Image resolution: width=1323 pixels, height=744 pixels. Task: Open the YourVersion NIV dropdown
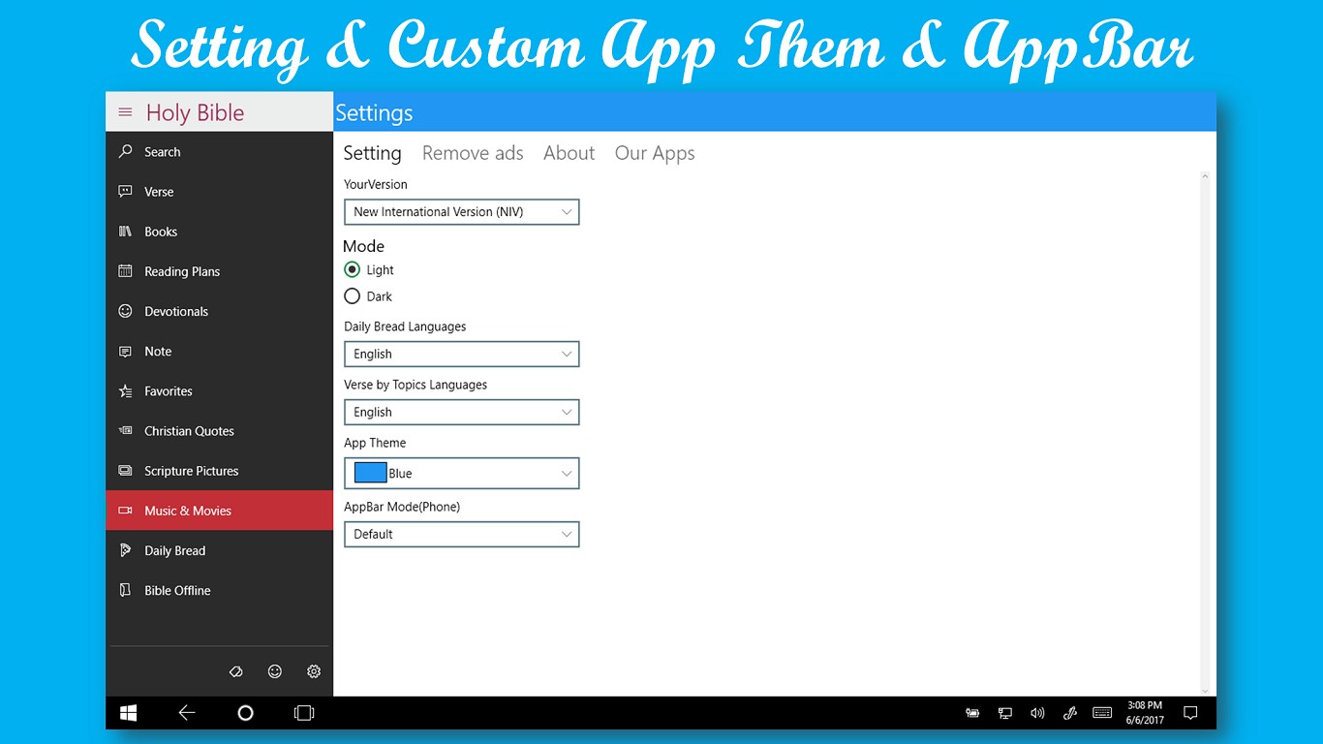[462, 211]
